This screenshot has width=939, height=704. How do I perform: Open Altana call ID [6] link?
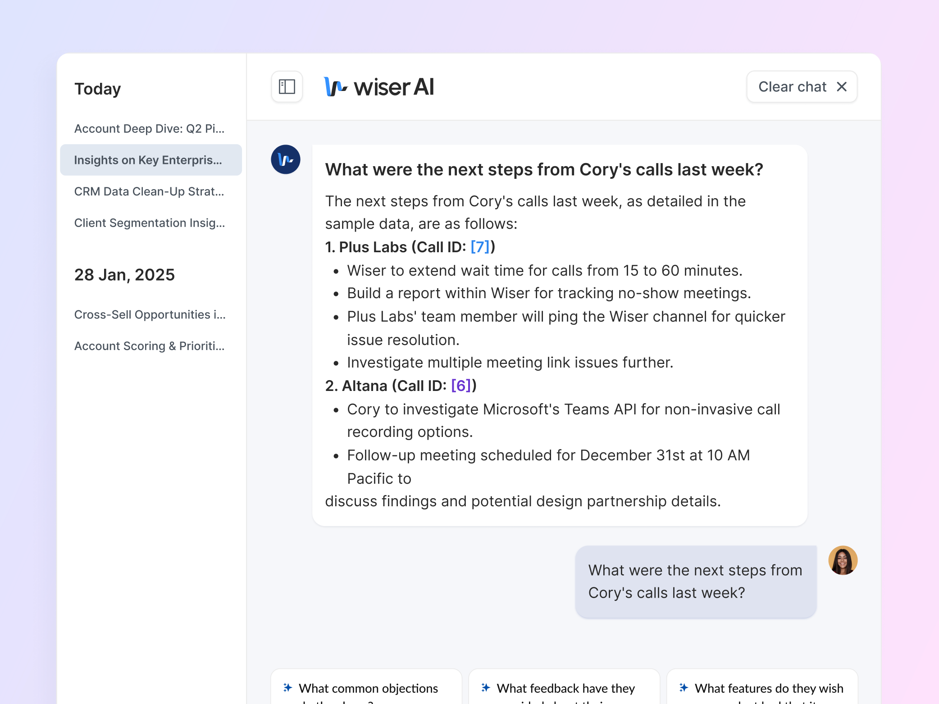(461, 386)
